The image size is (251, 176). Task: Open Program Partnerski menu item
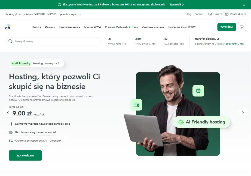(117, 27)
